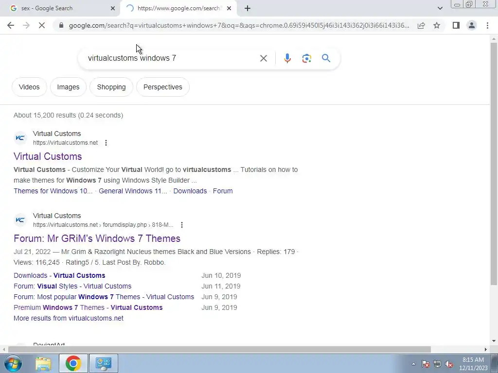Click https://virtualcustoms.net URL text
498x373 pixels.
(x=66, y=143)
